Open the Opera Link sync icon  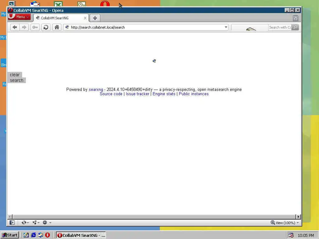pos(24,223)
